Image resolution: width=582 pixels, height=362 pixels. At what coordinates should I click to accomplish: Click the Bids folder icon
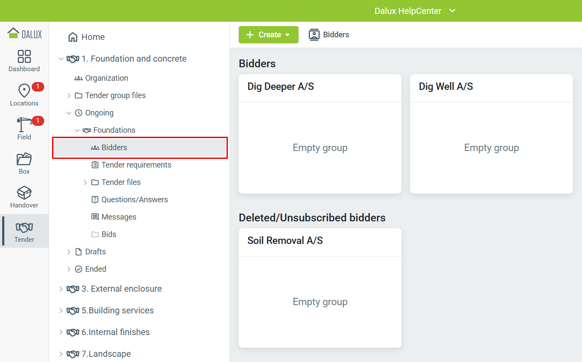[95, 234]
